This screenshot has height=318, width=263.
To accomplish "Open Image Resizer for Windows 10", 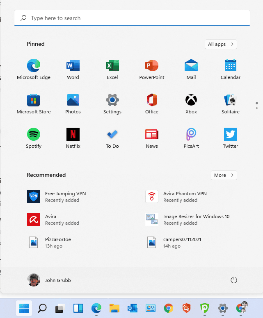I will point(188,219).
